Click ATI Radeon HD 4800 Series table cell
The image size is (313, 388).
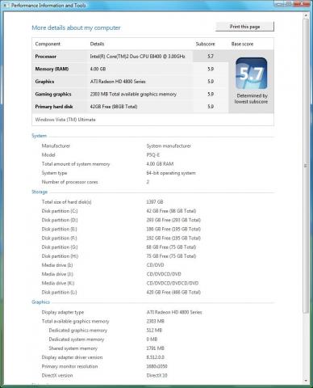click(x=118, y=82)
